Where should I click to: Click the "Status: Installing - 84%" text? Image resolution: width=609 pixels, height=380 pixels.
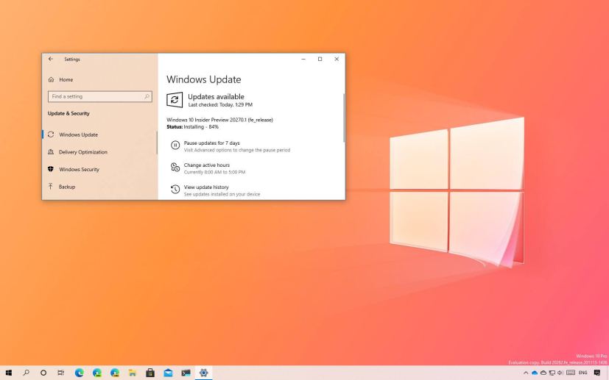coord(193,127)
